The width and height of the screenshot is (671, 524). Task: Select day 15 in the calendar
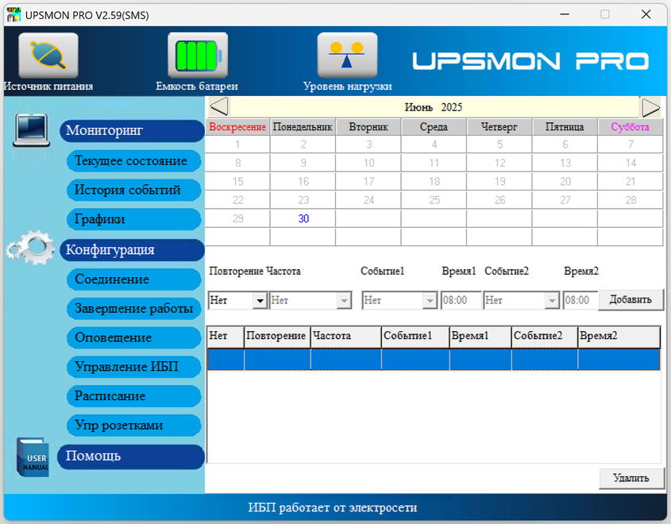click(238, 181)
